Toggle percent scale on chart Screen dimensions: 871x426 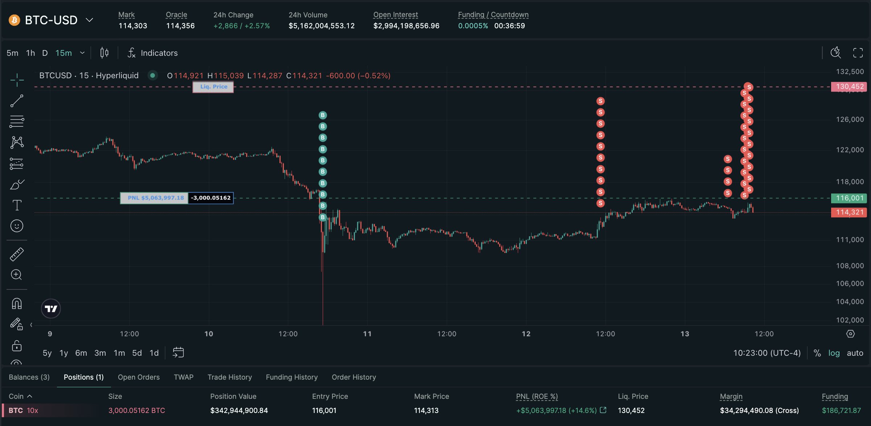click(x=817, y=353)
